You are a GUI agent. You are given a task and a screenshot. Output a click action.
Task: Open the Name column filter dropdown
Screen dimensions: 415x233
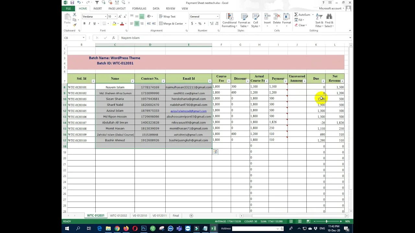(132, 81)
